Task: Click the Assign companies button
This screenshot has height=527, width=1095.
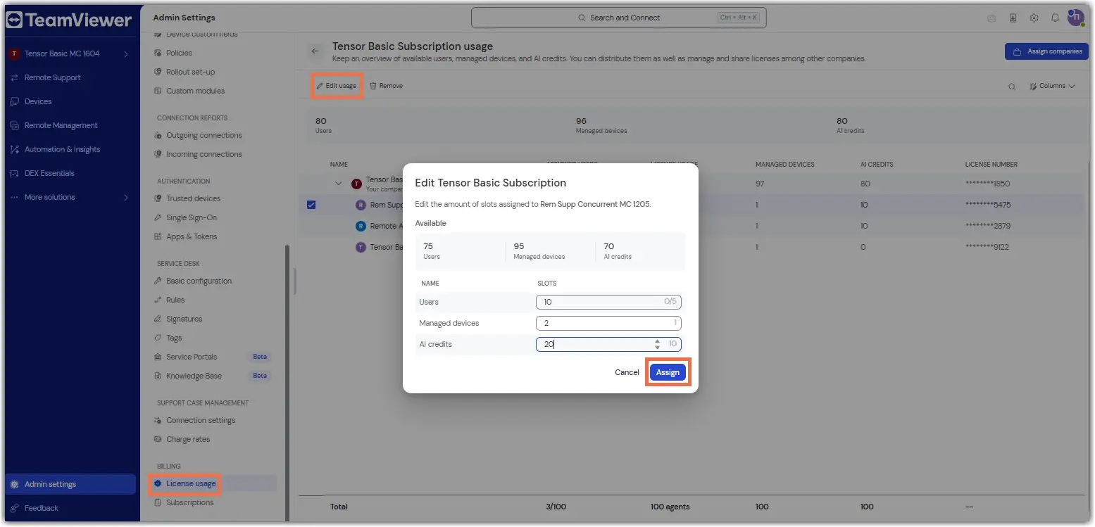Action: (x=1046, y=51)
